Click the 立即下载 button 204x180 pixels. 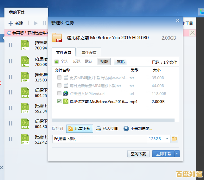[x=163, y=154]
